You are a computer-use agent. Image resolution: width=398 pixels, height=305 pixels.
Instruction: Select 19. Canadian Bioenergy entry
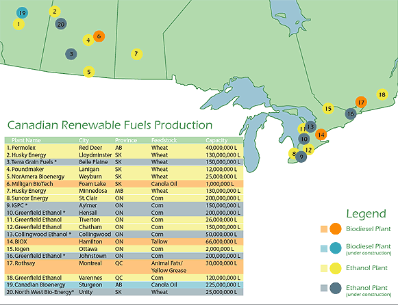coord(36,284)
